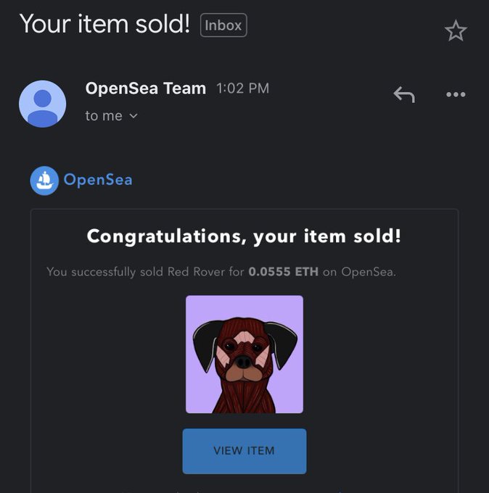Tap the 'Your item sold!' subject line
489x493 pixels.
pos(104,24)
